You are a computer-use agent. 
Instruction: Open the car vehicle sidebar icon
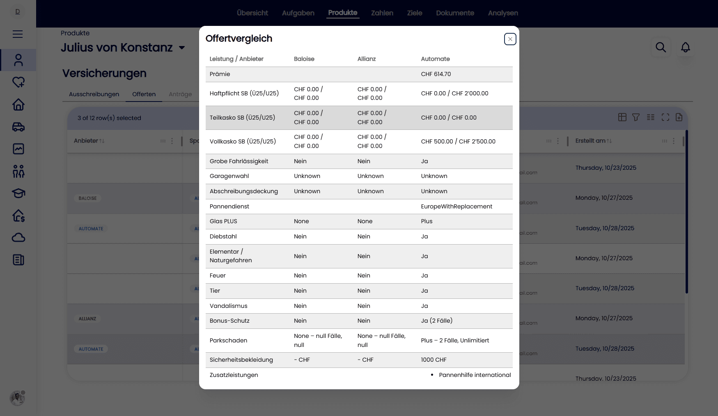coord(18,127)
